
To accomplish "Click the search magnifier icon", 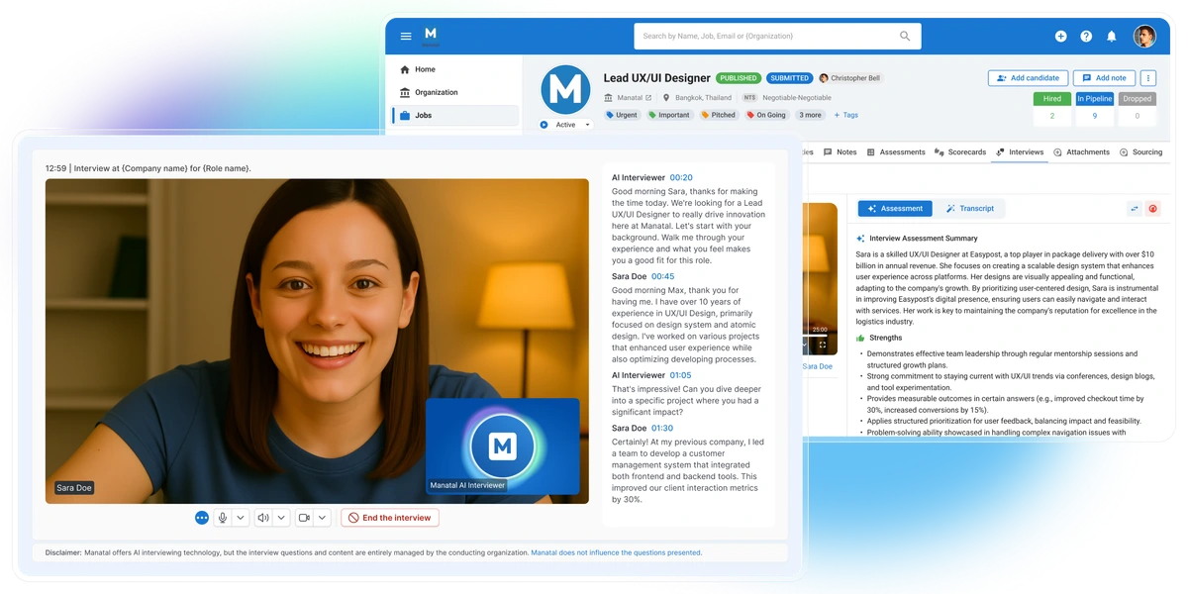I will click(904, 36).
